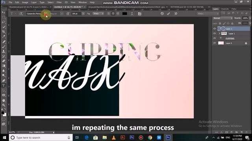
Task: Select the Move tool
Action: 4,13
